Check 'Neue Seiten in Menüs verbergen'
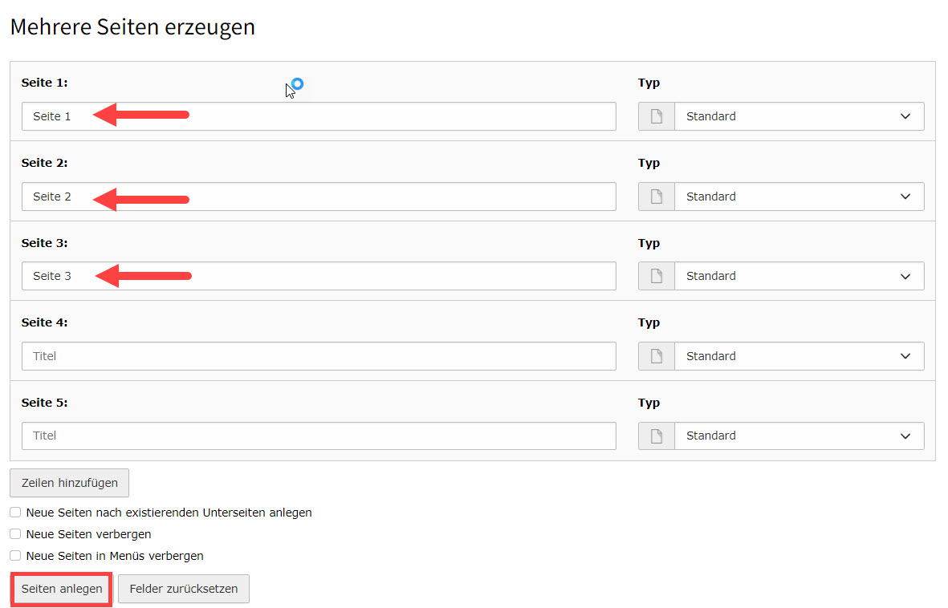Screen dimensions: 948x608 click(15, 555)
